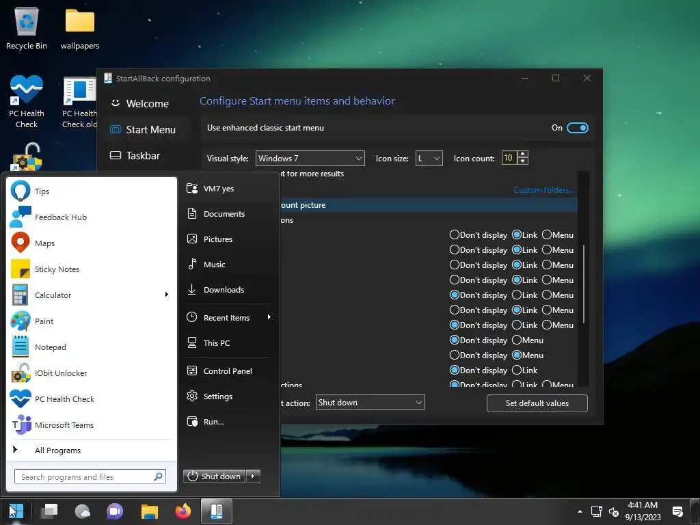Image resolution: width=700 pixels, height=525 pixels.
Task: Open the Custom folders link
Action: 543,190
